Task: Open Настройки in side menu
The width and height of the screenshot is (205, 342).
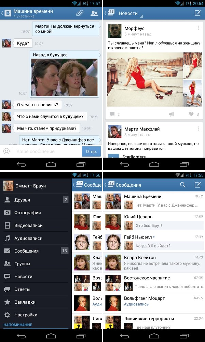Action: [36, 315]
